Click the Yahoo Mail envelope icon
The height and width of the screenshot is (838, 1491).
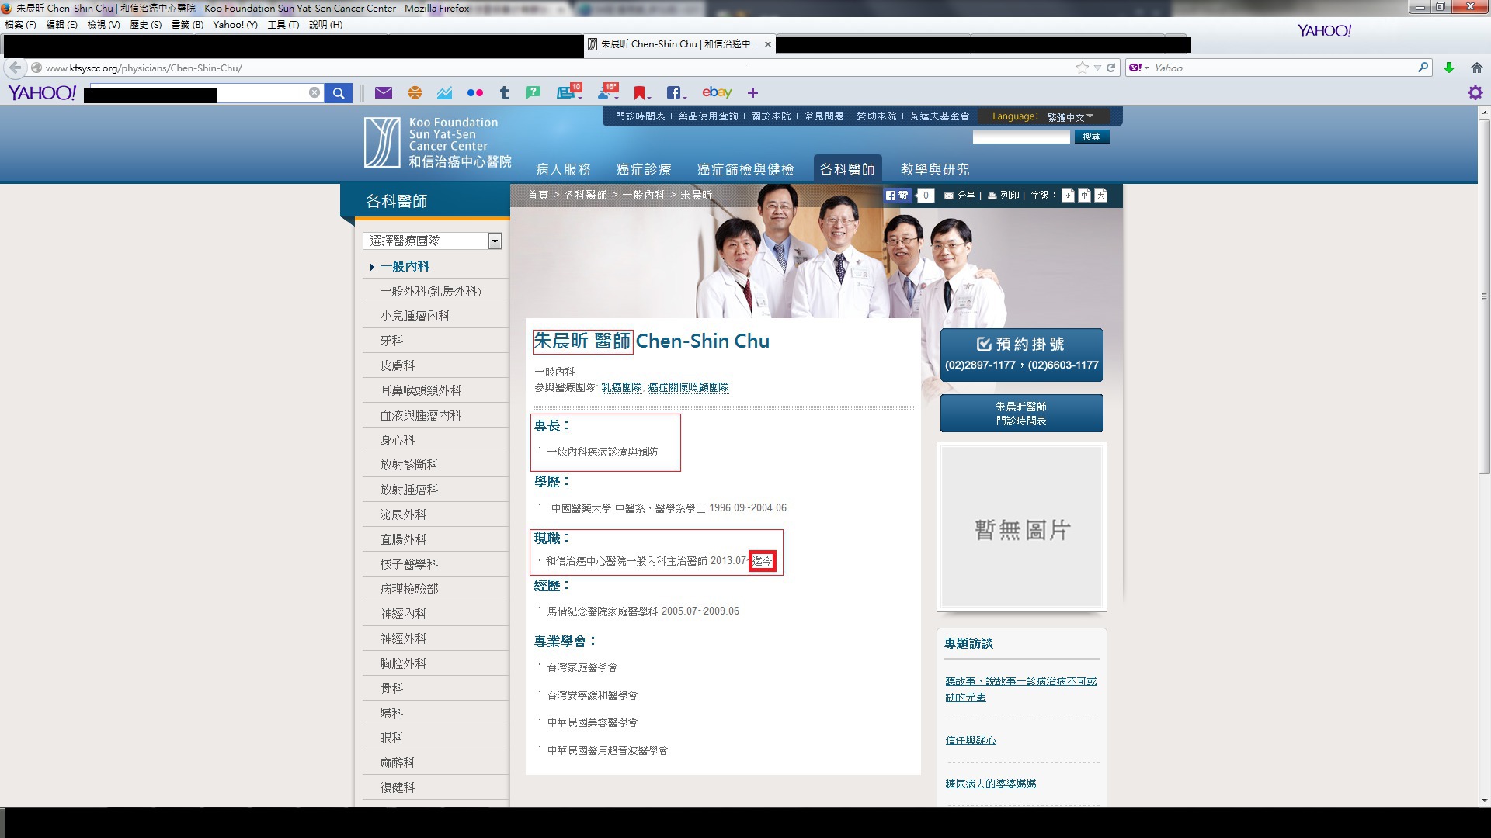[x=384, y=93]
